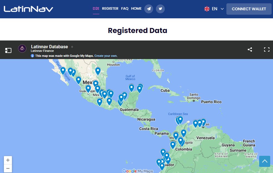Click the blue info icon
The height and width of the screenshot is (173, 273).
(x=32, y=56)
